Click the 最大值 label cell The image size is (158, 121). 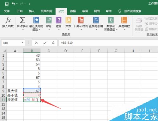[x=15, y=91]
